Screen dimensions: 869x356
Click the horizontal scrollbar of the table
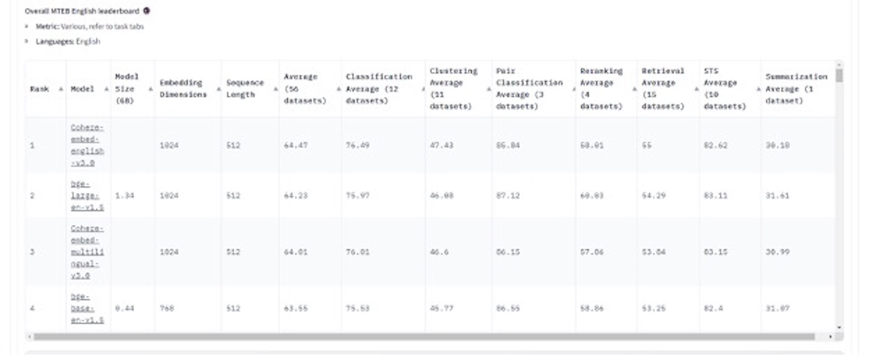coord(423,337)
